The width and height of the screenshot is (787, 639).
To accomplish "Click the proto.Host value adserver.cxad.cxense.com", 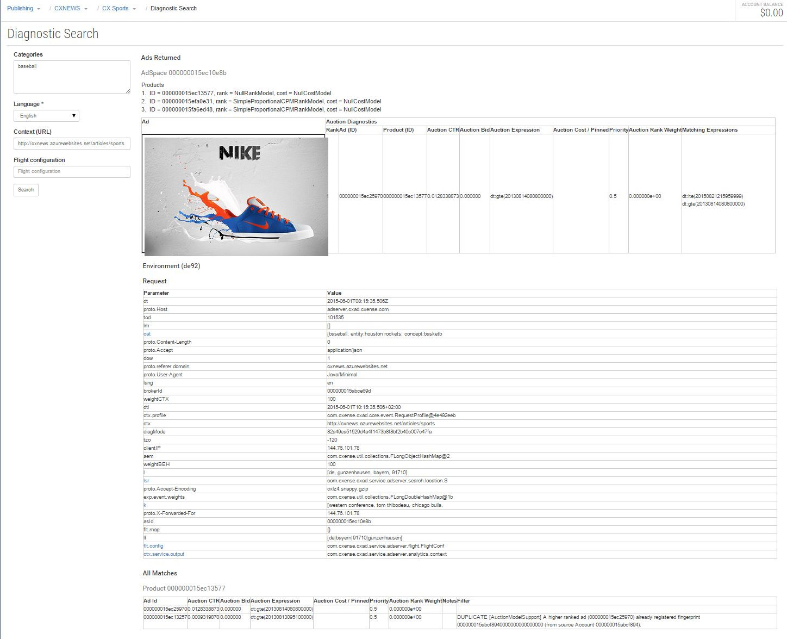I will click(x=358, y=309).
